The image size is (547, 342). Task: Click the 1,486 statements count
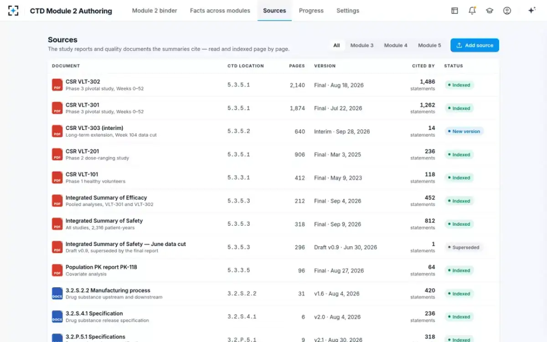[x=427, y=82]
